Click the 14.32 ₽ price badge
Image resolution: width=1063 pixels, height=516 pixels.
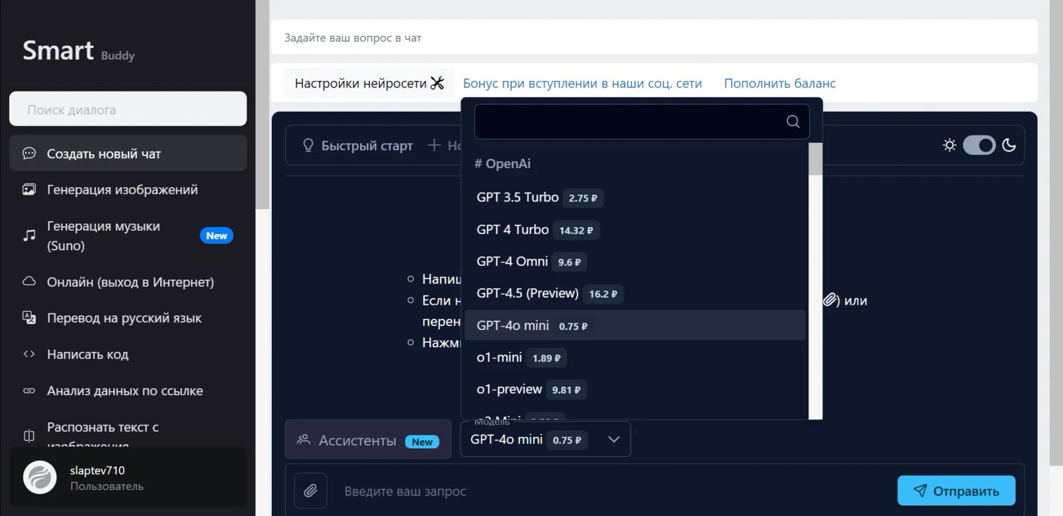576,230
